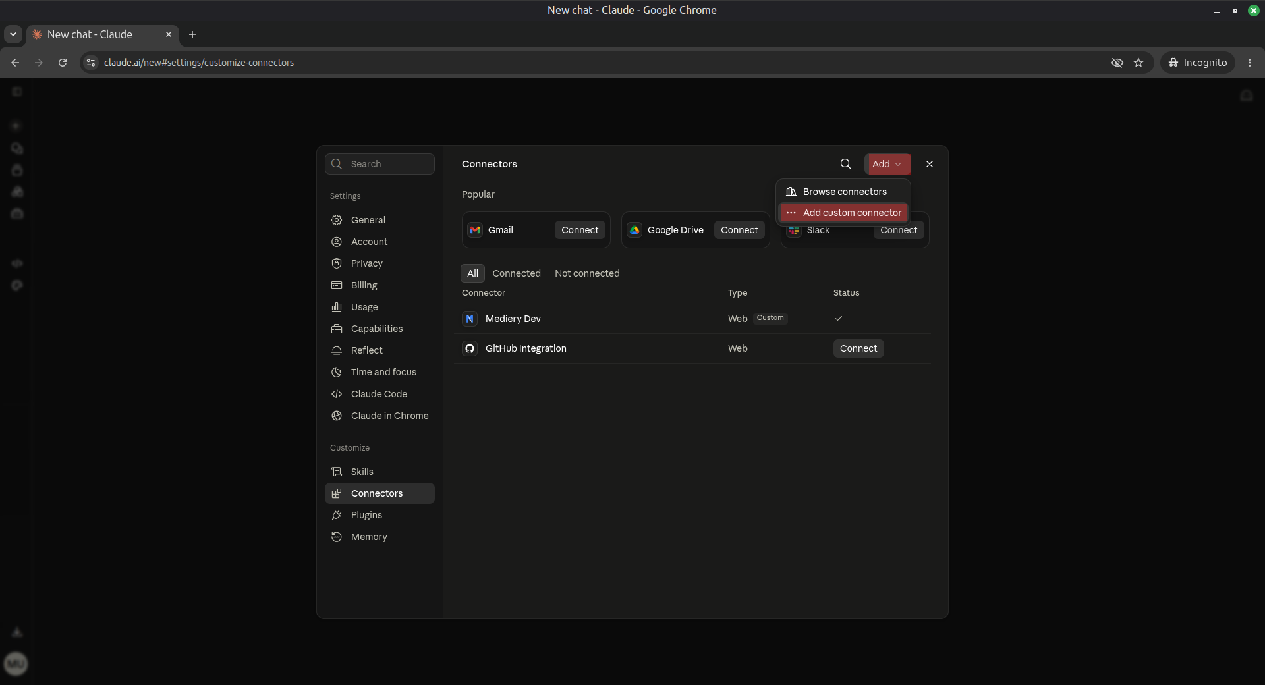This screenshot has width=1265, height=685.
Task: Open the Skills customize page
Action: tap(379, 472)
